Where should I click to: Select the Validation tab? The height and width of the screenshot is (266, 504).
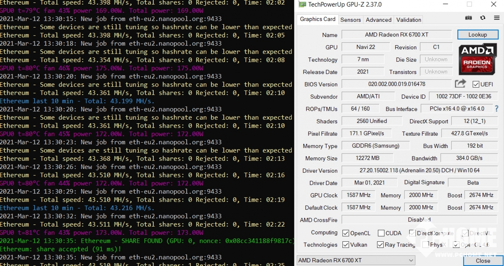click(408, 20)
